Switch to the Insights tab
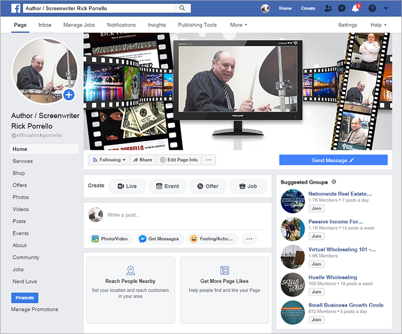This screenshot has width=402, height=334. (x=157, y=25)
